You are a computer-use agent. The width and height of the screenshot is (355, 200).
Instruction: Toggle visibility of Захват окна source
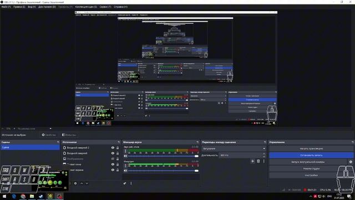click(x=113, y=164)
